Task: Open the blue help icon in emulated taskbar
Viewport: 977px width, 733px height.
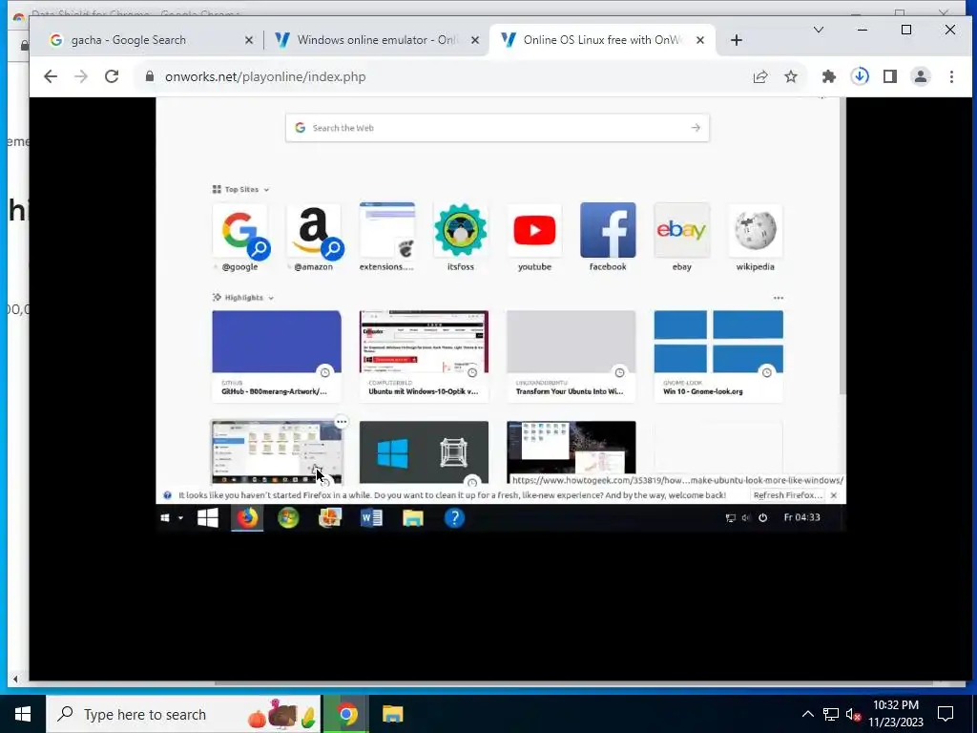Action: [x=454, y=518]
